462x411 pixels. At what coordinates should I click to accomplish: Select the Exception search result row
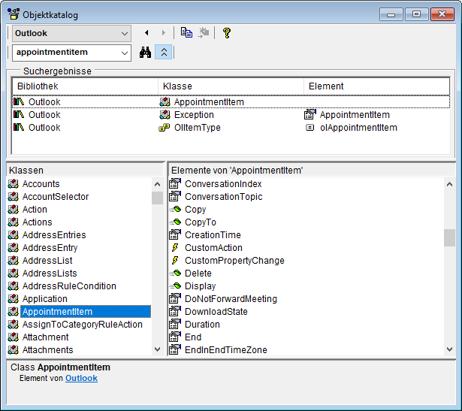tap(194, 115)
